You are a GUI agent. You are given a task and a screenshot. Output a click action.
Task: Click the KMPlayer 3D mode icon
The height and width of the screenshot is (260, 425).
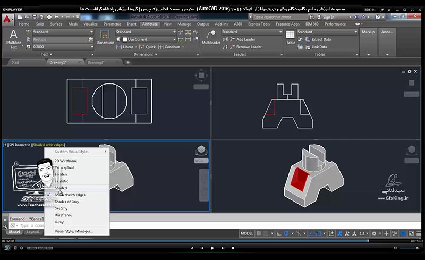click(7, 248)
